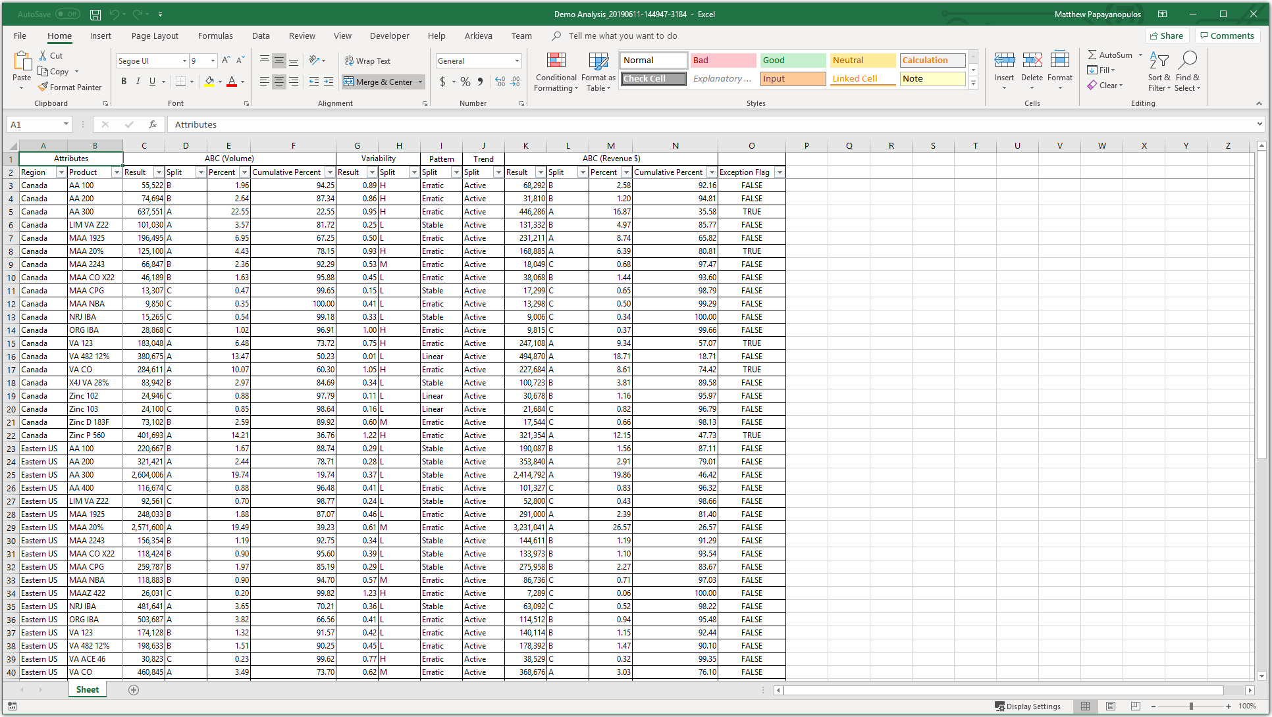Apply underline formatting
1272x717 pixels.
click(152, 82)
